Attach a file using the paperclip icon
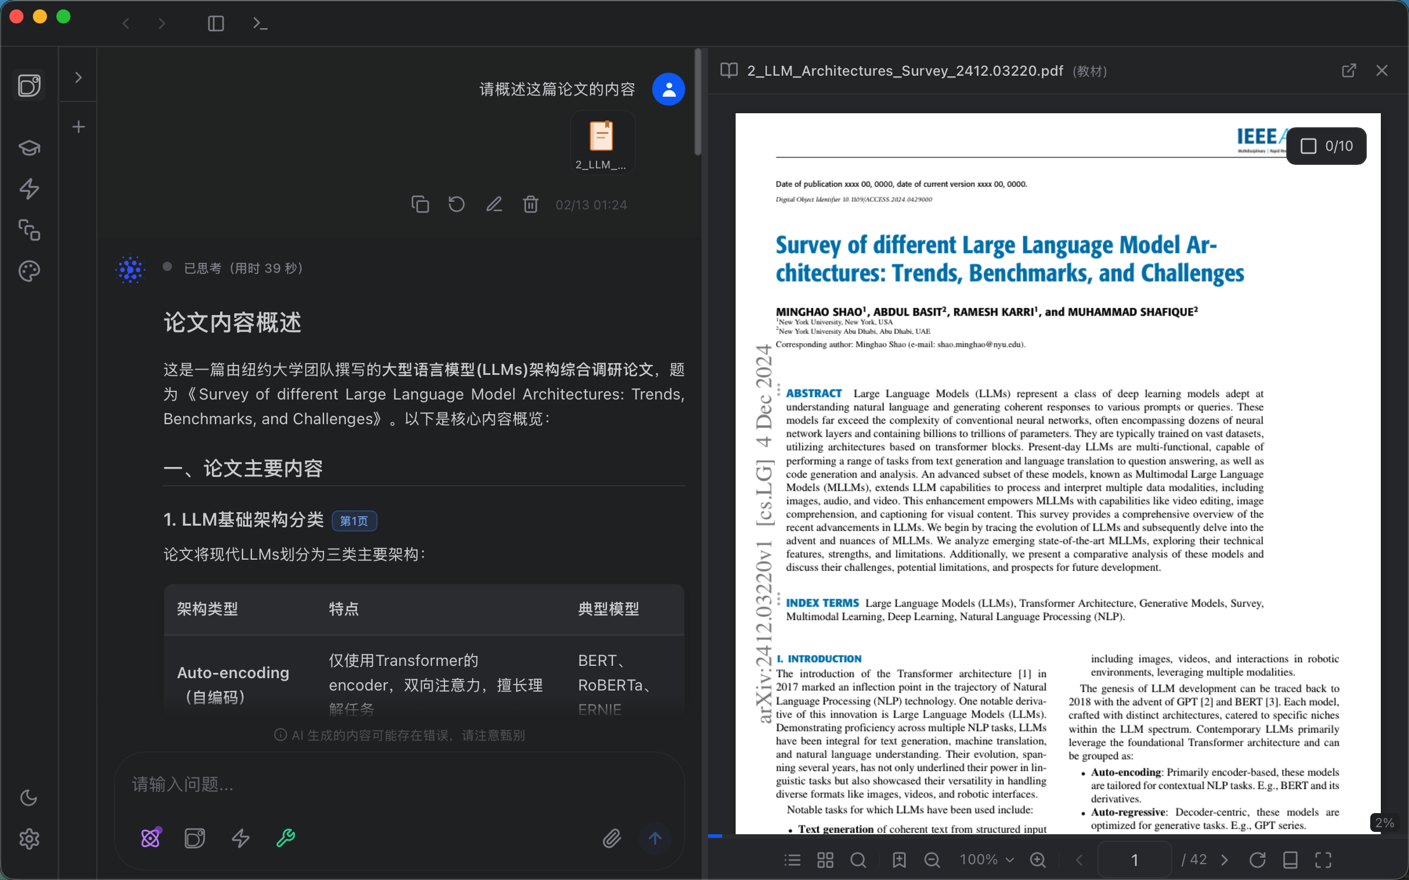This screenshot has width=1409, height=880. [x=611, y=838]
